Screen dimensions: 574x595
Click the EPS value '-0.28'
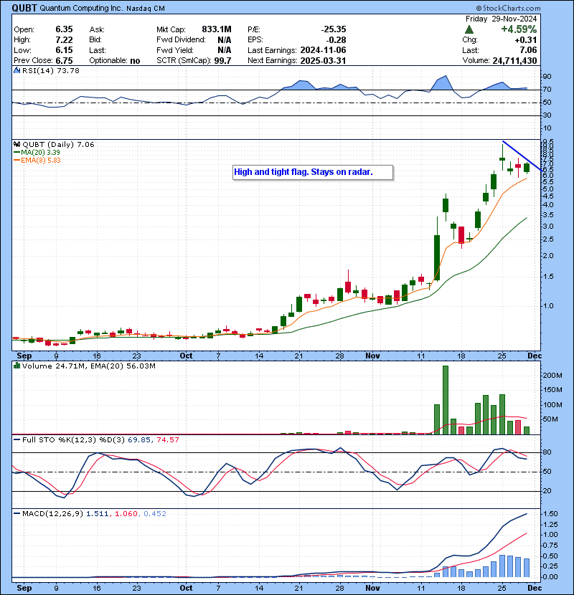point(337,40)
